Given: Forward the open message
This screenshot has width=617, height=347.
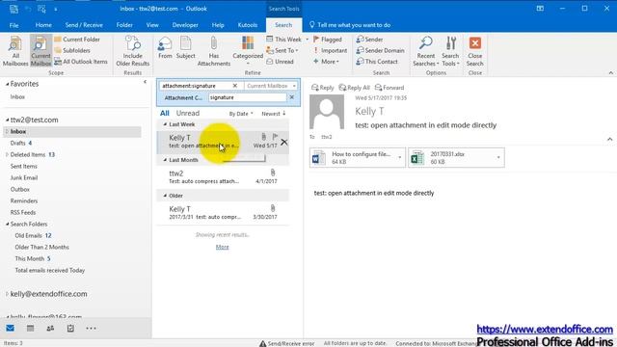Looking at the screenshot, I should [x=389, y=88].
